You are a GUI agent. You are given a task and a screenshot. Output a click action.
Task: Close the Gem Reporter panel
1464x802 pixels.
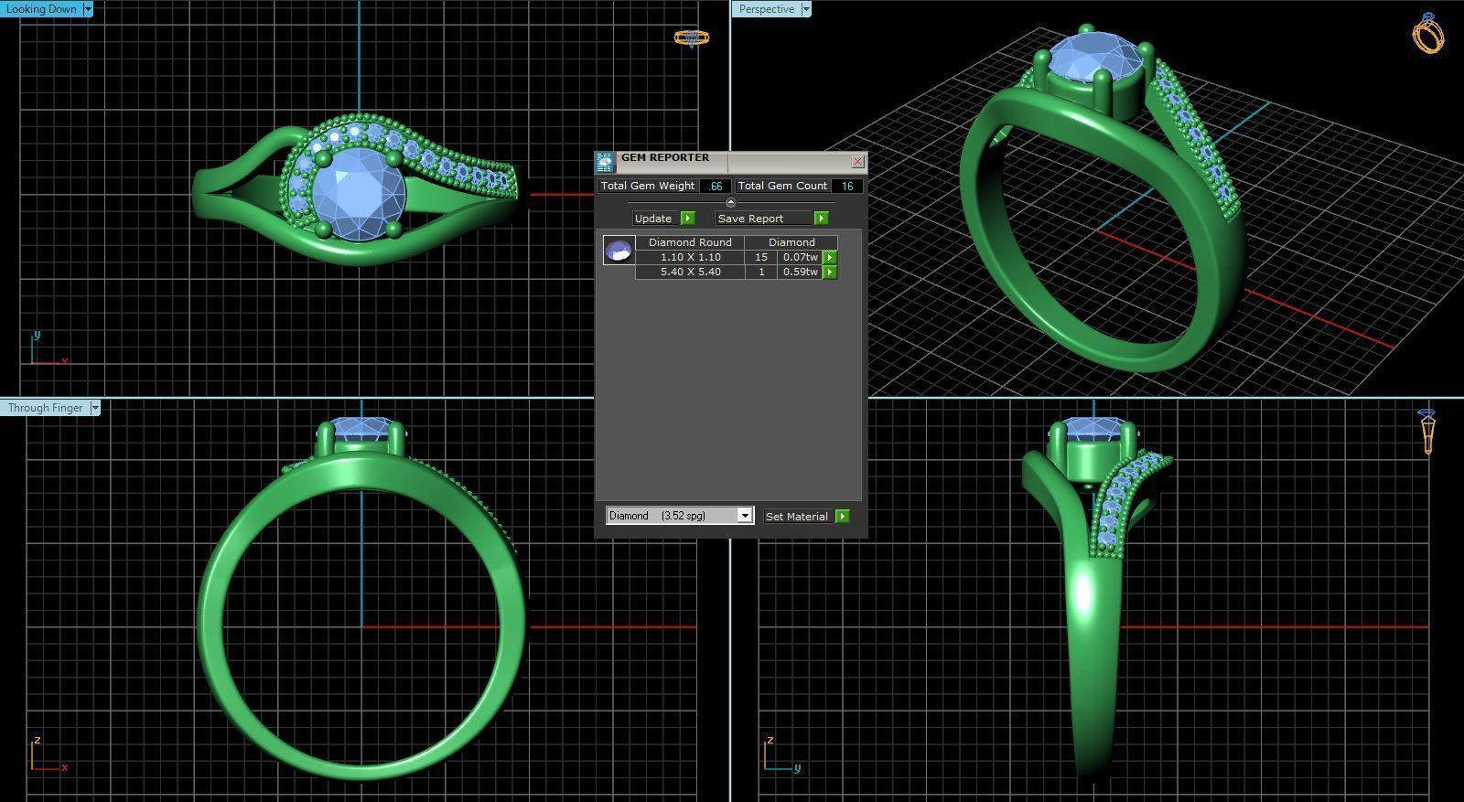pos(857,162)
